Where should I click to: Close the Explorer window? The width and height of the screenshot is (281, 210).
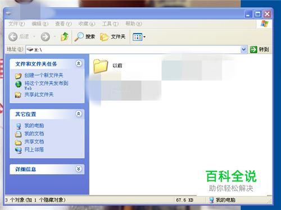pos(268,14)
